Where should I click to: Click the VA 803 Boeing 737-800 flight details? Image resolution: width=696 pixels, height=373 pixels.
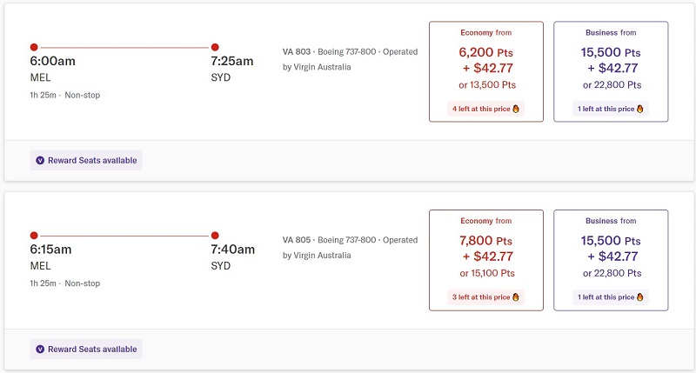[351, 59]
